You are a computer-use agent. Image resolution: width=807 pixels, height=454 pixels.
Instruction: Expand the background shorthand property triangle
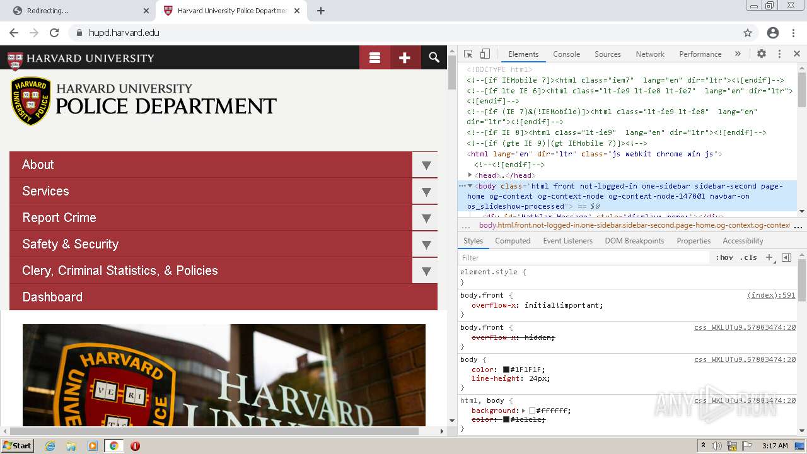523,410
